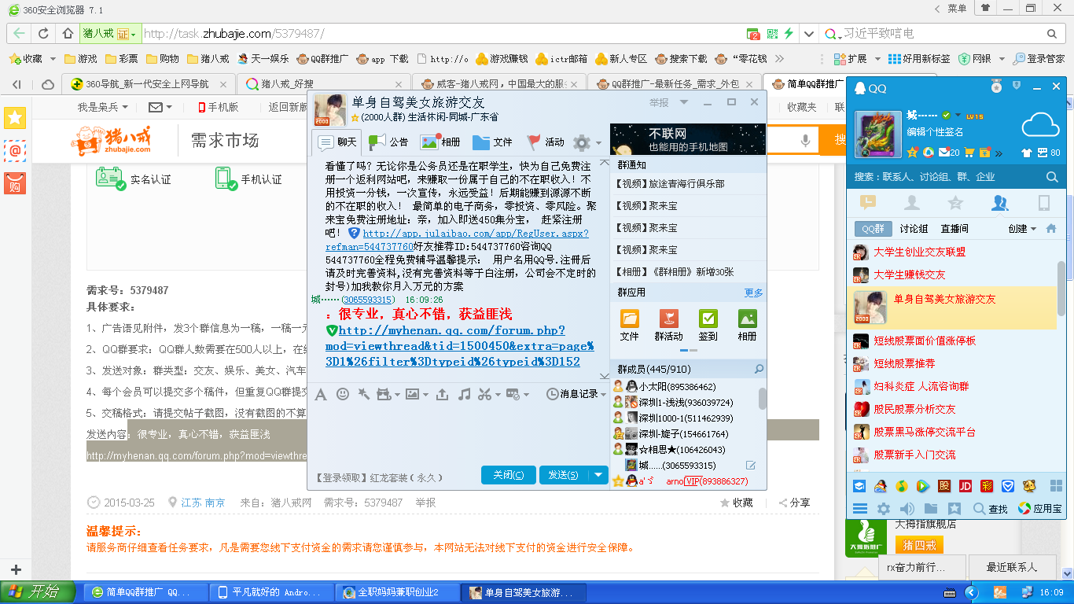
Task: Click the upload file icon in chat toolbar
Action: [442, 394]
